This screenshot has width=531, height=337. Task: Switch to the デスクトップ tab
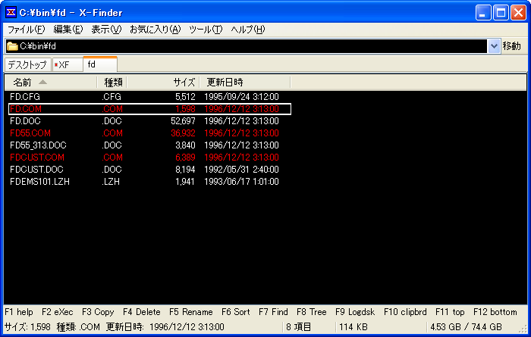click(27, 64)
